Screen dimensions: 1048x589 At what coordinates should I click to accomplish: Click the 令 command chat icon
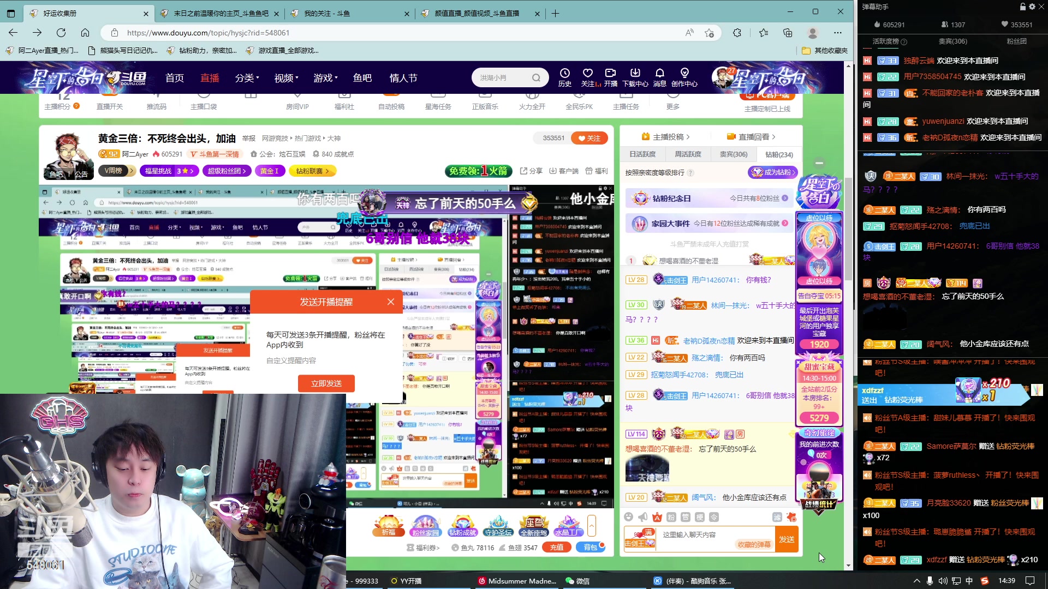(x=714, y=517)
